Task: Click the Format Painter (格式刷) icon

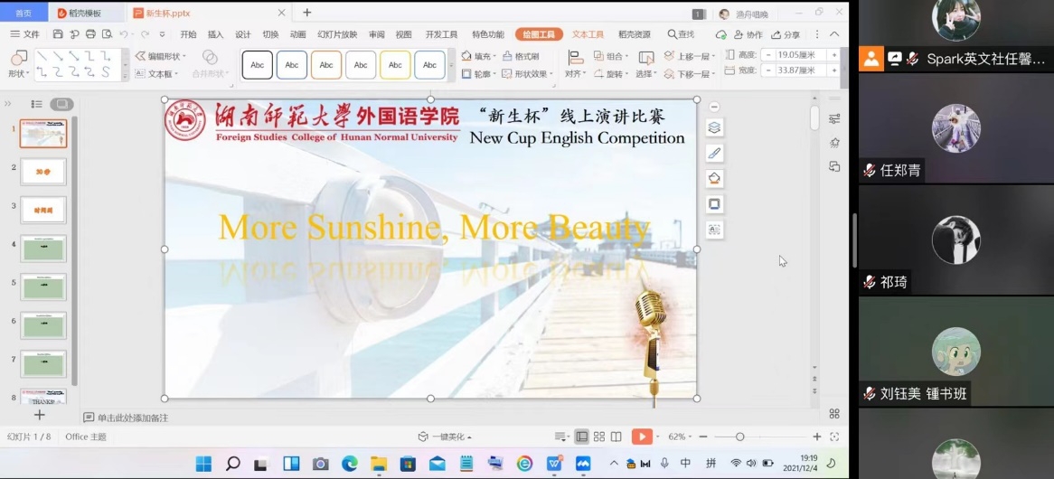Action: (x=521, y=56)
